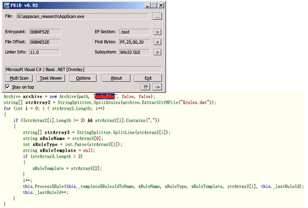Click the Contains(",") call in code

click(143, 120)
